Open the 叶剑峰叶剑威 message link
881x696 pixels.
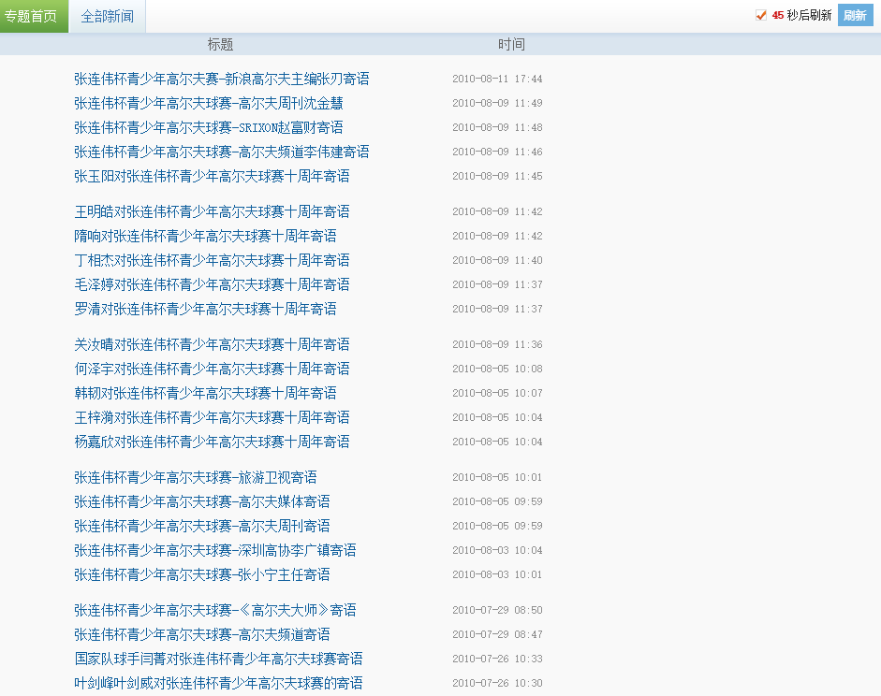[x=218, y=683]
